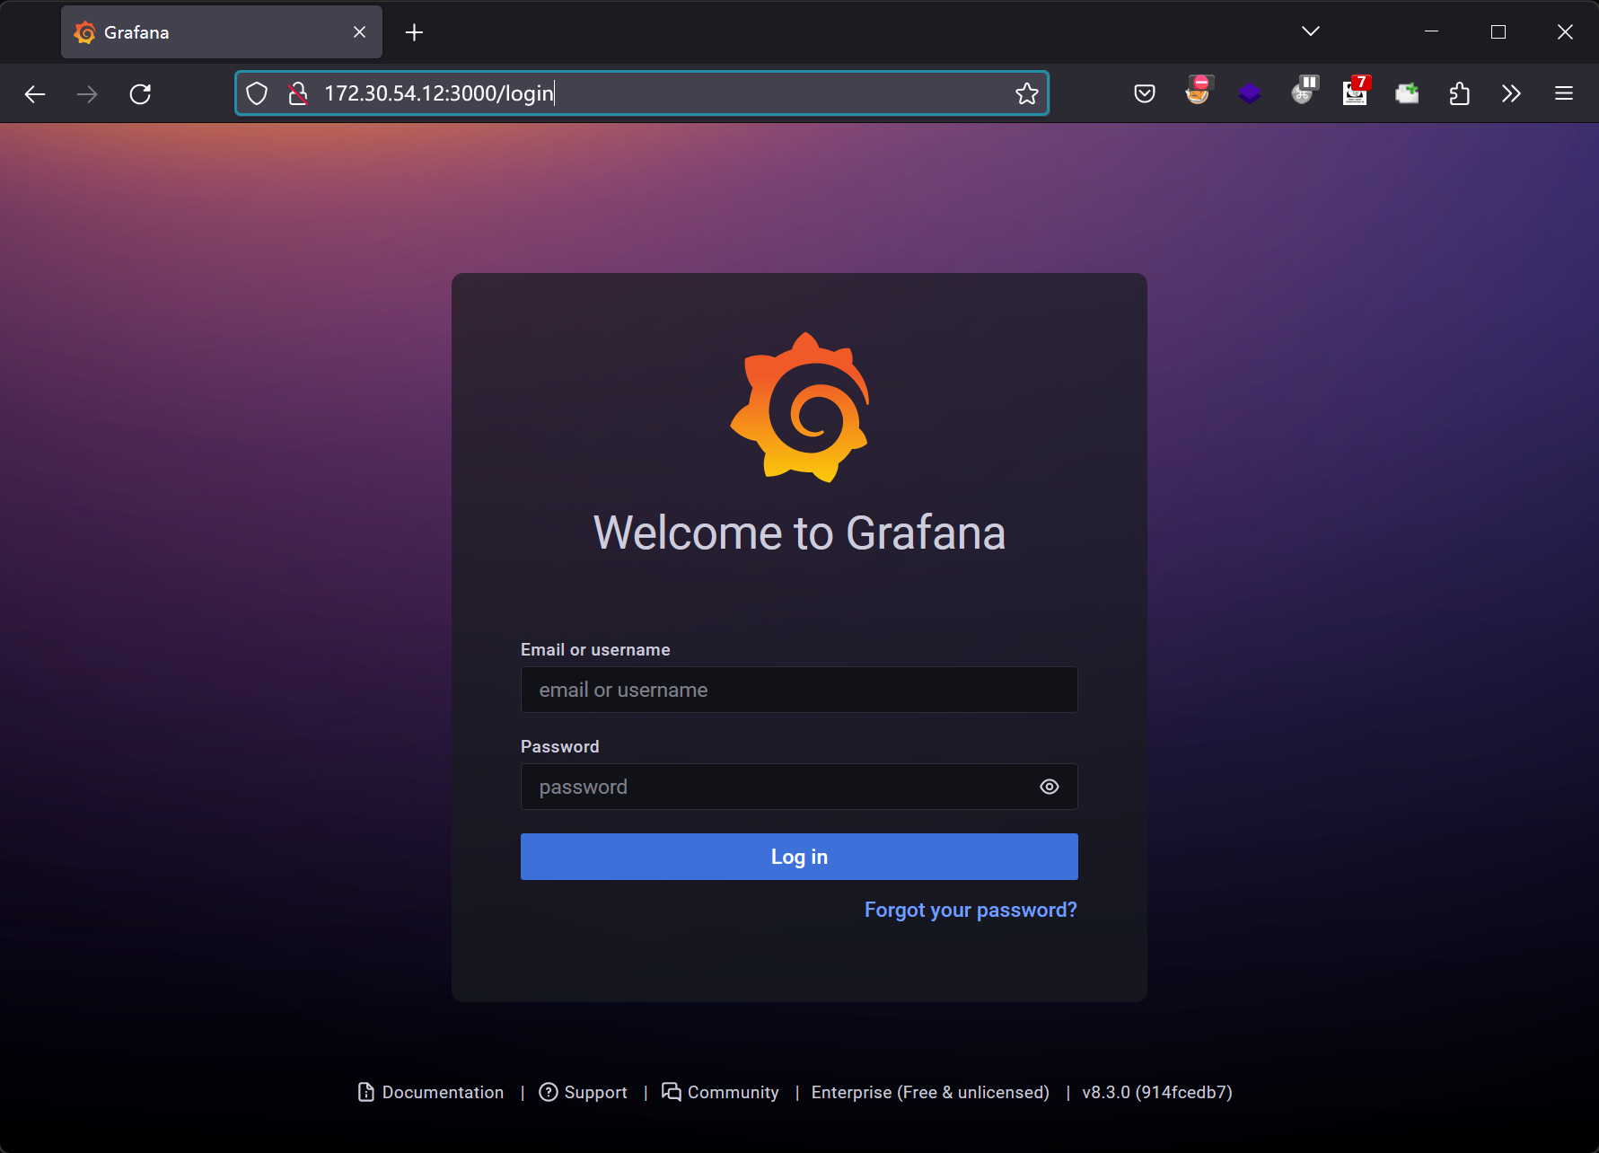Open the Firefox hamburger application menu
This screenshot has height=1153, width=1599.
(x=1564, y=93)
